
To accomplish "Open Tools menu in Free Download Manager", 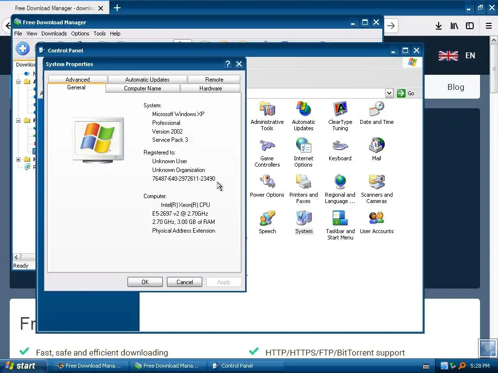I will 99,34.
